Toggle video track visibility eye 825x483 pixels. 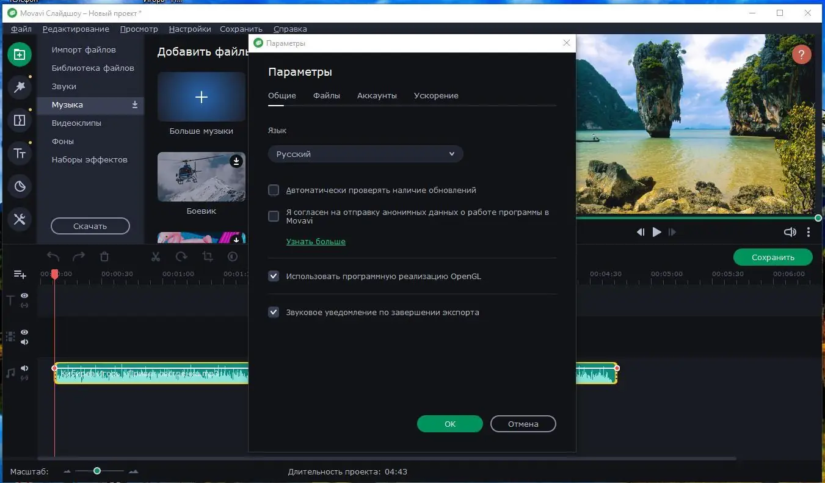pyautogui.click(x=24, y=332)
